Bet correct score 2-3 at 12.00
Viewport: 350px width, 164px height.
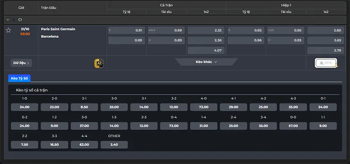coord(144,126)
